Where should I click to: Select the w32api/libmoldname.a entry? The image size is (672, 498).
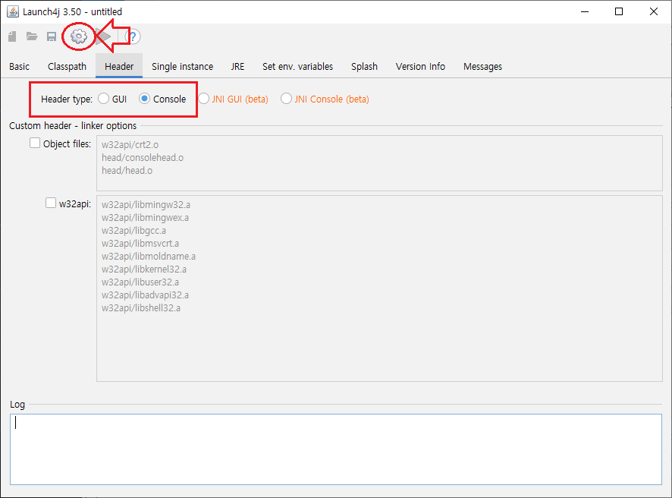pos(149,257)
